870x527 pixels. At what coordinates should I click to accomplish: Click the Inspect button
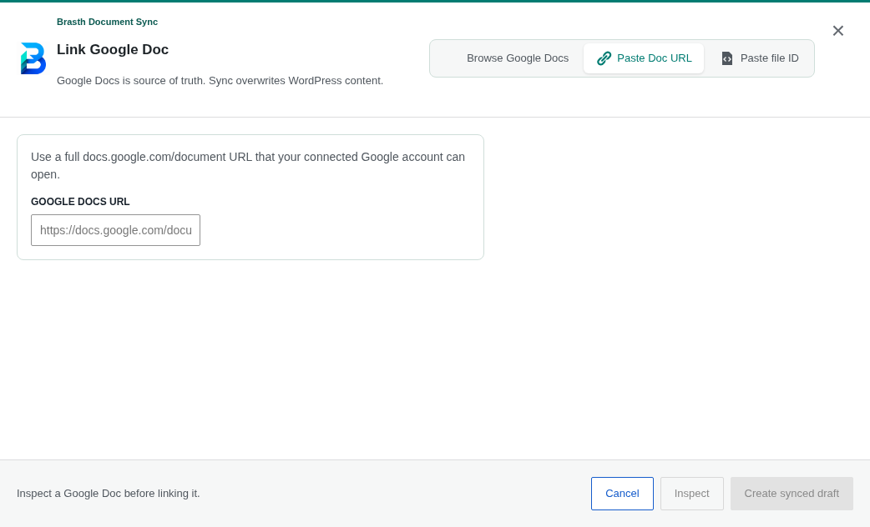click(691, 493)
